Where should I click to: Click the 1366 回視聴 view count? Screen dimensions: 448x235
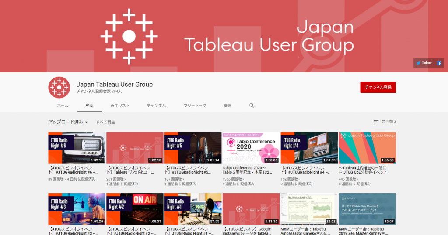tap(233, 179)
